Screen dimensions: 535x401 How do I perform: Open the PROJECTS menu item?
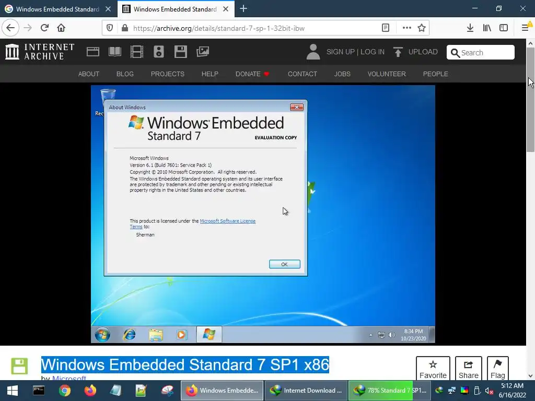tap(168, 74)
